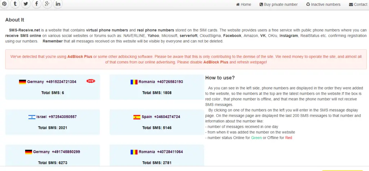Click the 'About It' heading
369x171 pixels.
14,20
